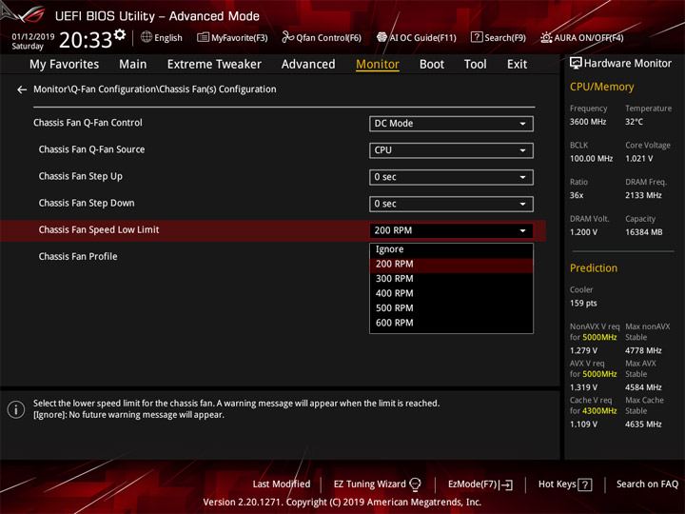Image resolution: width=685 pixels, height=514 pixels.
Task: Switch to the Main tab
Action: pyautogui.click(x=133, y=65)
